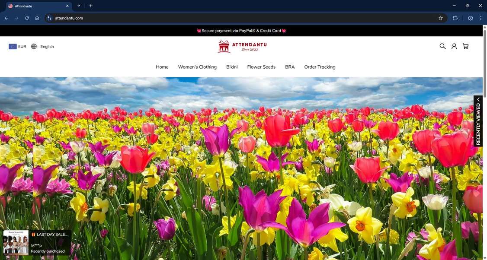Click the Secure payment announcement bar
This screenshot has height=260, width=487.
[x=241, y=31]
